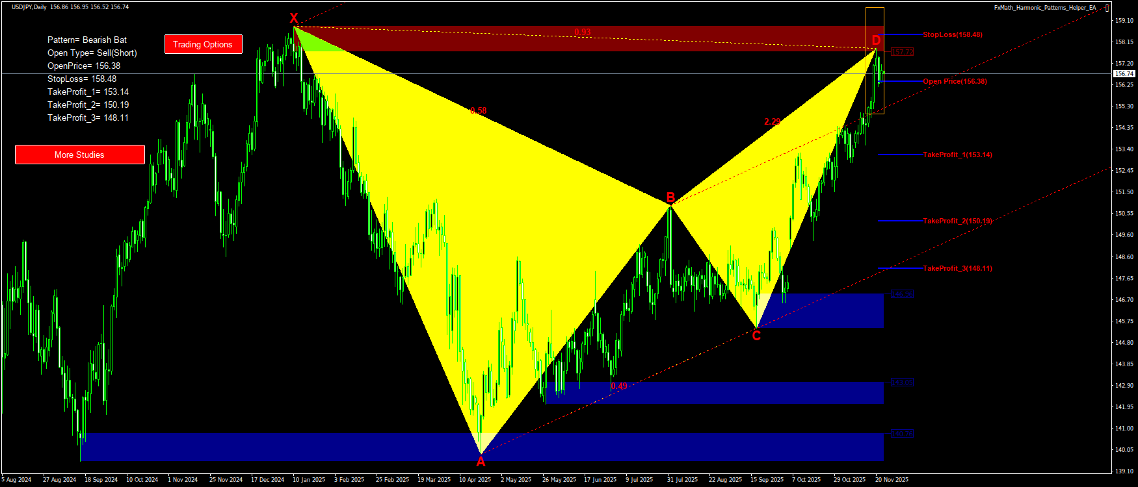Click the Trading Options button
Viewport: 1138px width, 487px height.
coord(203,44)
